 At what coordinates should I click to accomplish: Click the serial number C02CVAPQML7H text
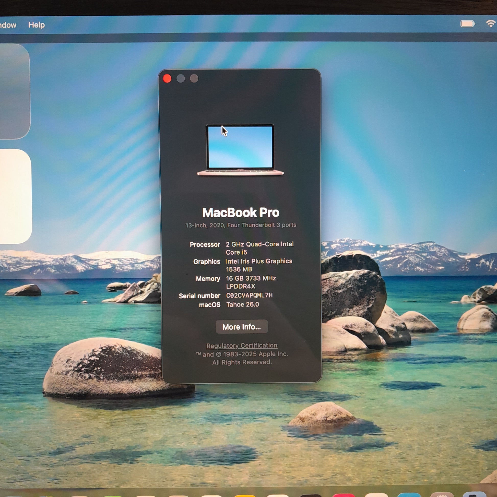249,295
